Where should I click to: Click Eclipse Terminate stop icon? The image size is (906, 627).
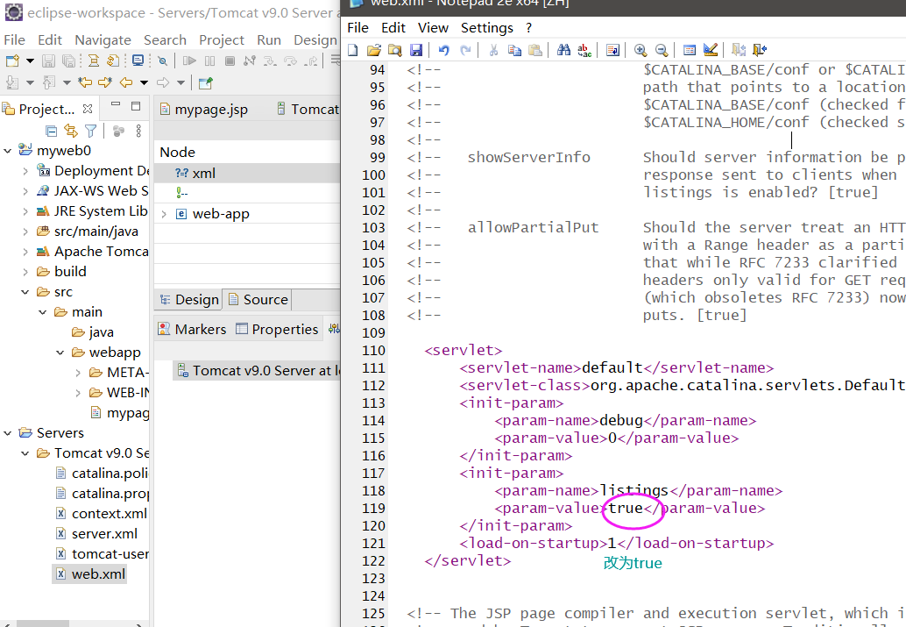pyautogui.click(x=230, y=61)
